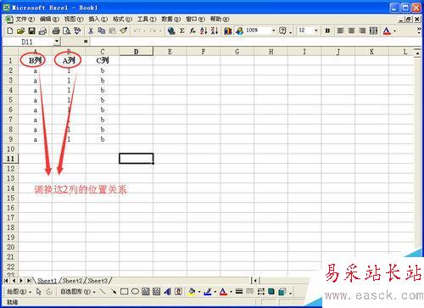Insert Clip Art from drawing toolbar
This screenshot has height=308, width=424.
178,291
